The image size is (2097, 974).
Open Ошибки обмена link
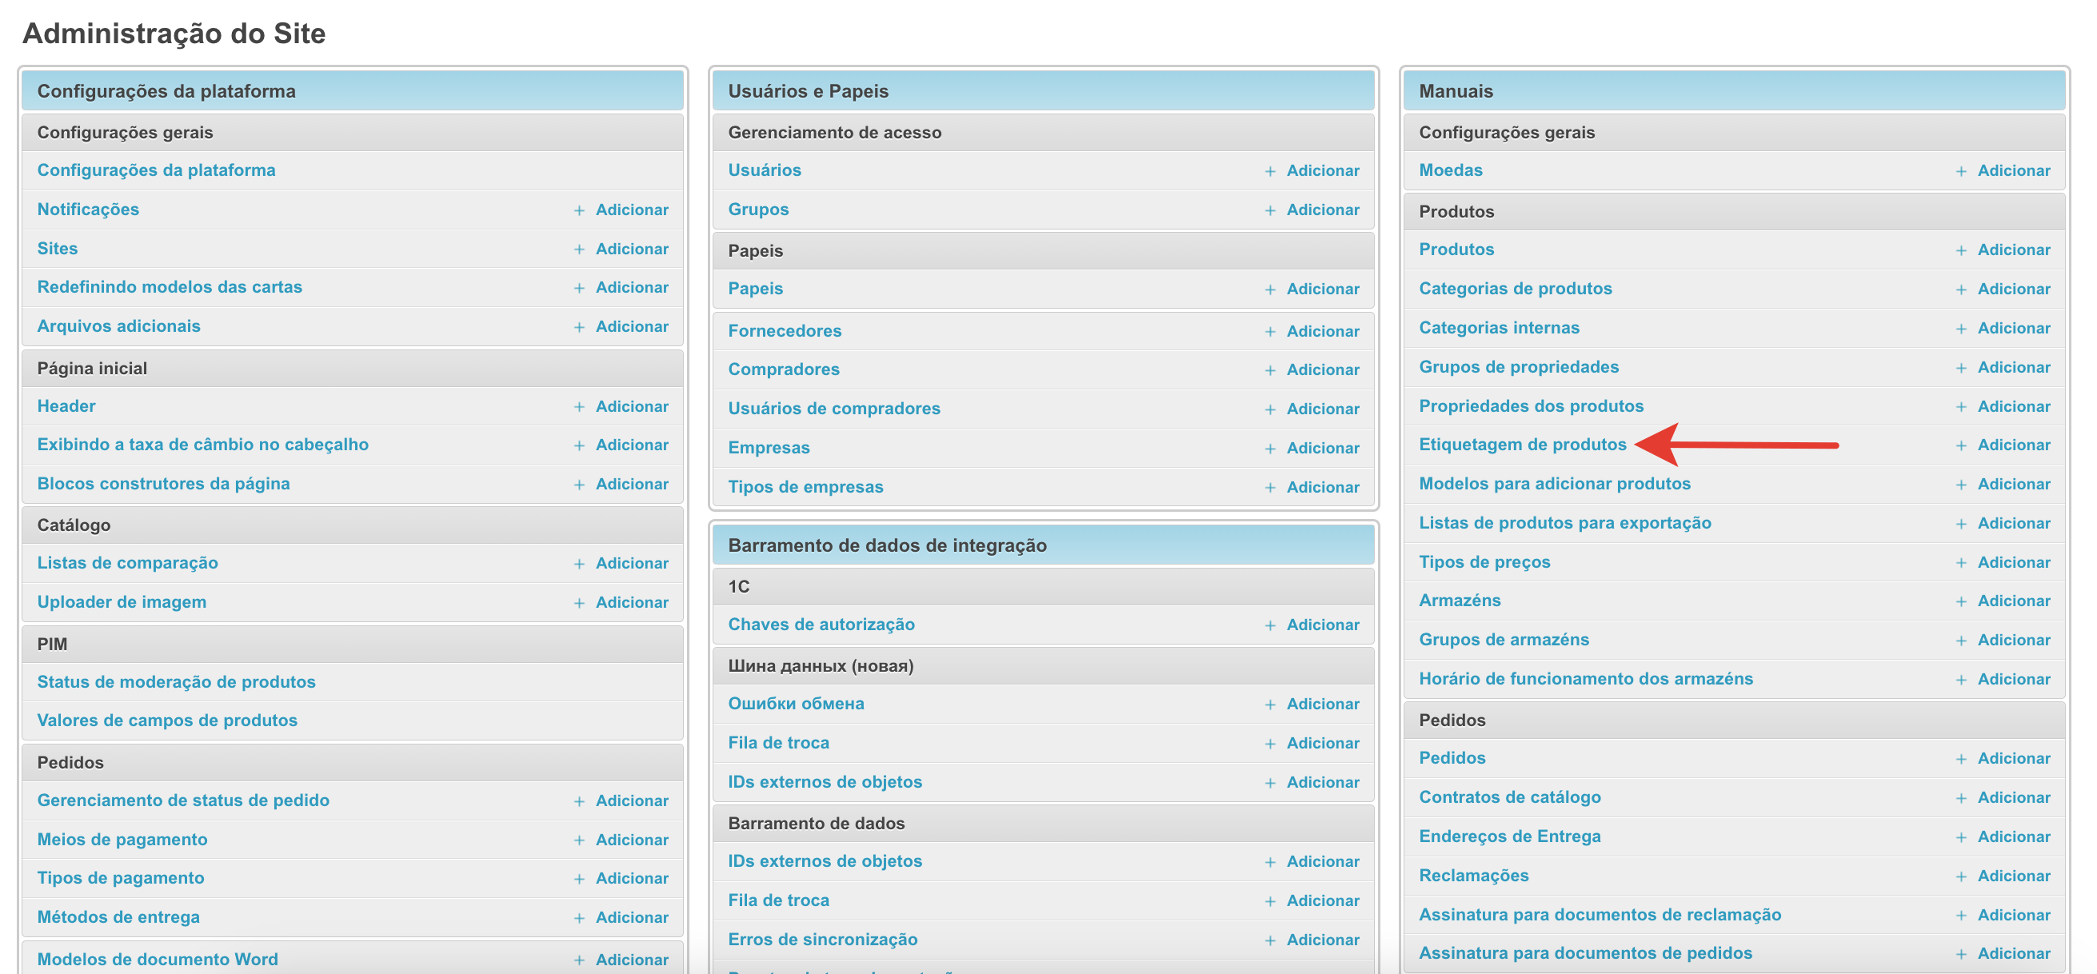pos(795,704)
